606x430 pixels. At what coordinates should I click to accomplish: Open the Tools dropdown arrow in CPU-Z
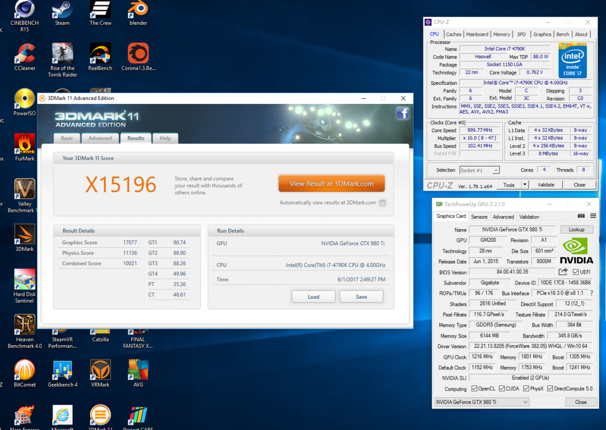[x=525, y=185]
